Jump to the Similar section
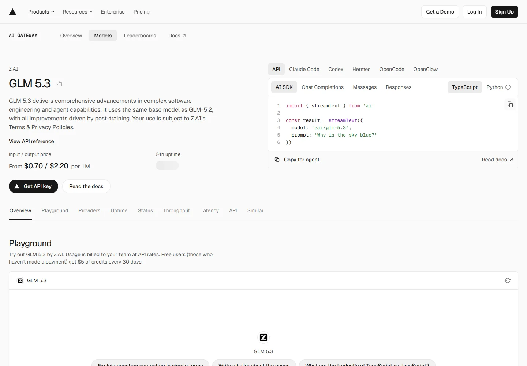This screenshot has height=366, width=527. pos(255,211)
